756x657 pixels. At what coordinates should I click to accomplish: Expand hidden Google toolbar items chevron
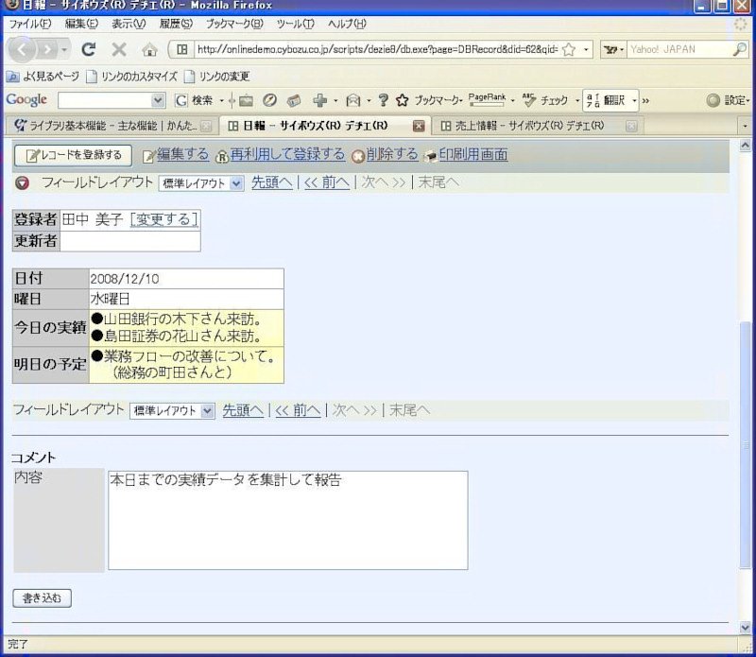(x=645, y=101)
